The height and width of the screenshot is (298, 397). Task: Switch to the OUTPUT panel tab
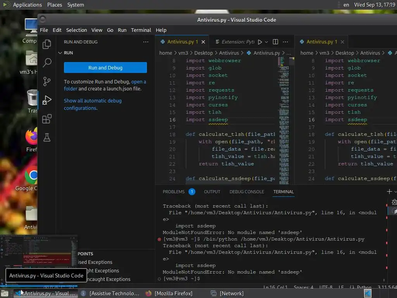click(212, 192)
